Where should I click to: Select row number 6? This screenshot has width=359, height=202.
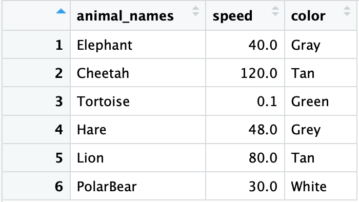59,186
